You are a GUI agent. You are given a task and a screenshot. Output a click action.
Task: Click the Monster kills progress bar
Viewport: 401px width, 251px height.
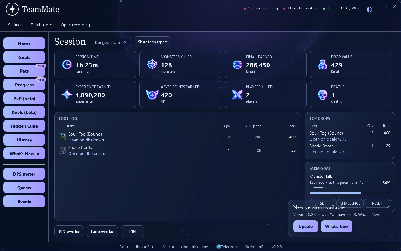click(x=350, y=193)
